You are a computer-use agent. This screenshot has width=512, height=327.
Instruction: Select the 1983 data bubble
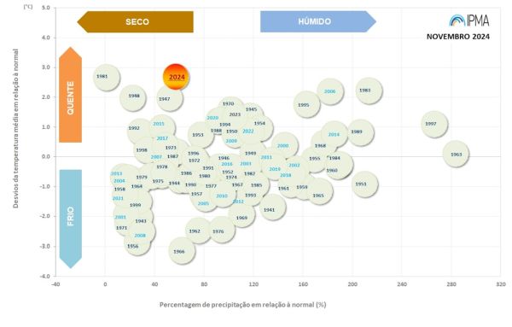(369, 91)
